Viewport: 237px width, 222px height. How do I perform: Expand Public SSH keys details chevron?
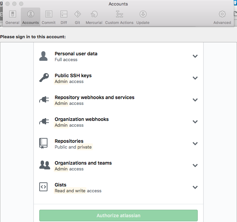tap(195, 78)
